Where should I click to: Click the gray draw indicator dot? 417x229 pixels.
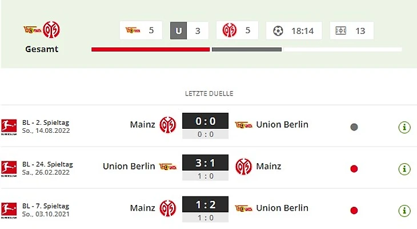coord(354,127)
